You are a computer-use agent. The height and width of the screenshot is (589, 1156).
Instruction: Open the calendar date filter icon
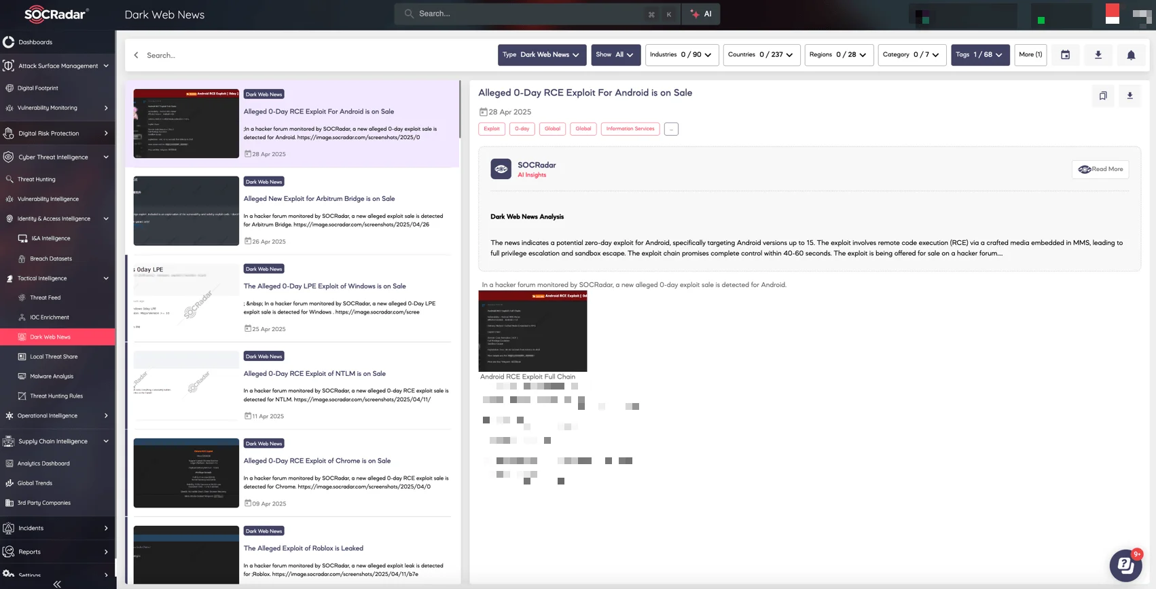[1065, 55]
